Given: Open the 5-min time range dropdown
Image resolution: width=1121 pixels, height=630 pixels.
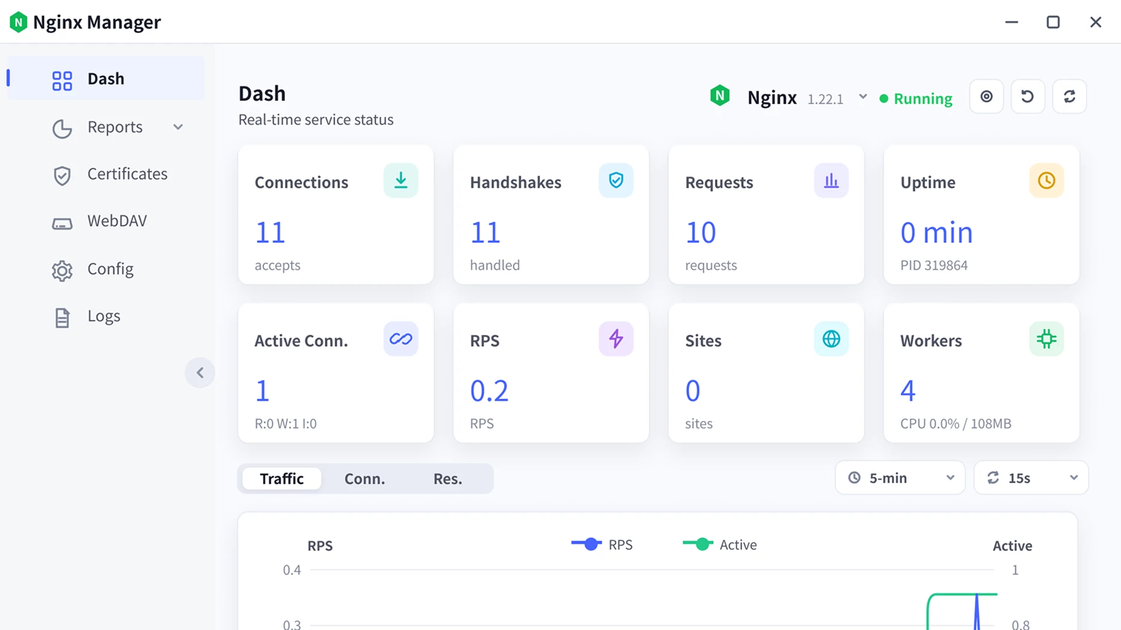Looking at the screenshot, I should pyautogui.click(x=900, y=478).
